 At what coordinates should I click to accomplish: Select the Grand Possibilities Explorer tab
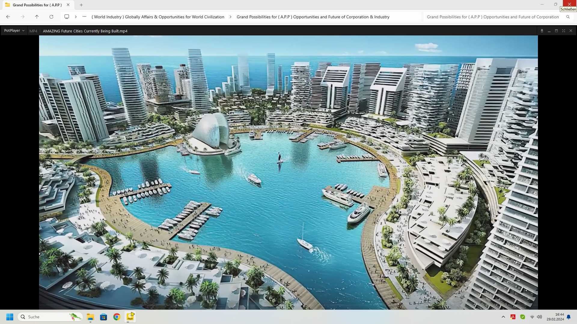click(37, 5)
